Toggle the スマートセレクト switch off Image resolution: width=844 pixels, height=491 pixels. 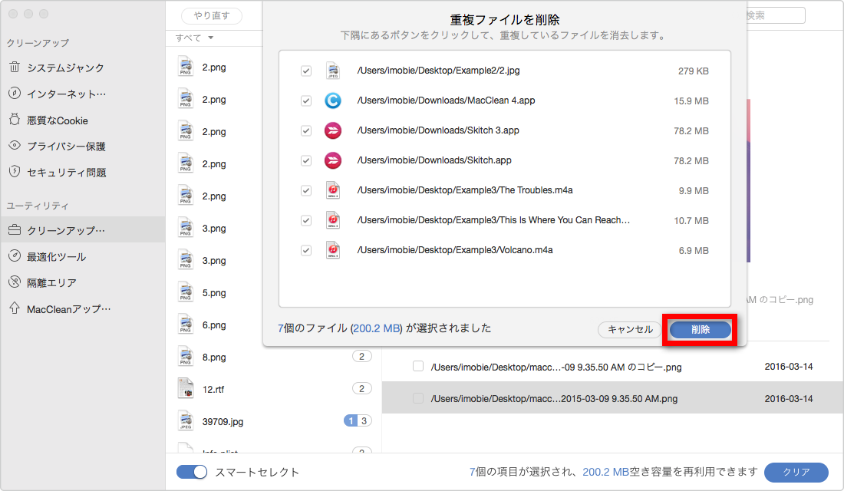click(192, 472)
